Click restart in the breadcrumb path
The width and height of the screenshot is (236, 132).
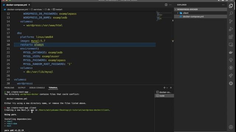point(59,10)
